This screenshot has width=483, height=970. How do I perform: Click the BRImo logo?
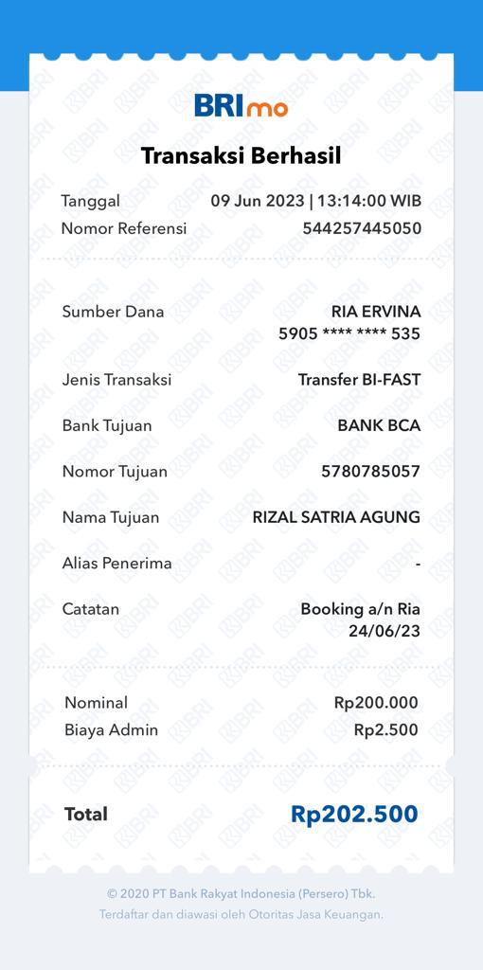[x=241, y=106]
